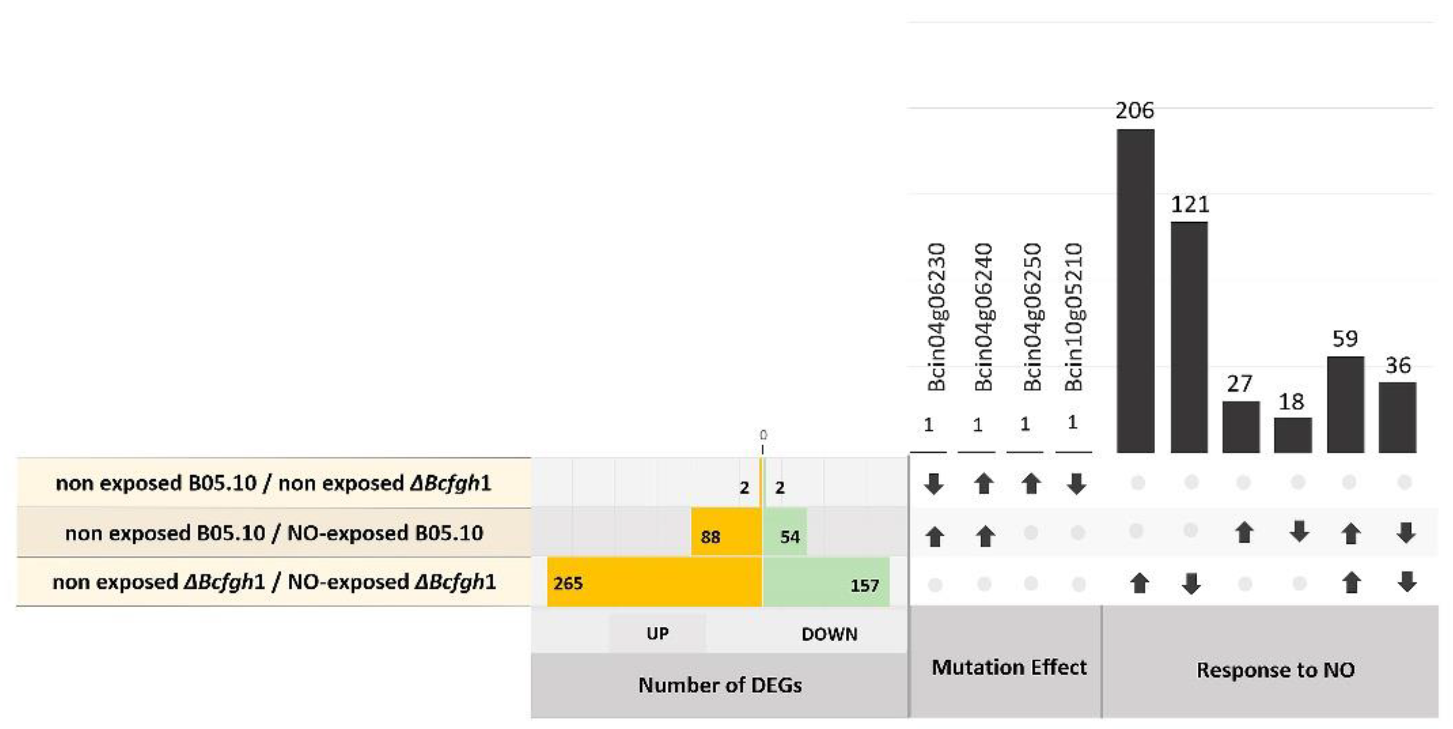
Task: Click the down arrow beneath Bcin10g05210
Action: click(x=1076, y=484)
